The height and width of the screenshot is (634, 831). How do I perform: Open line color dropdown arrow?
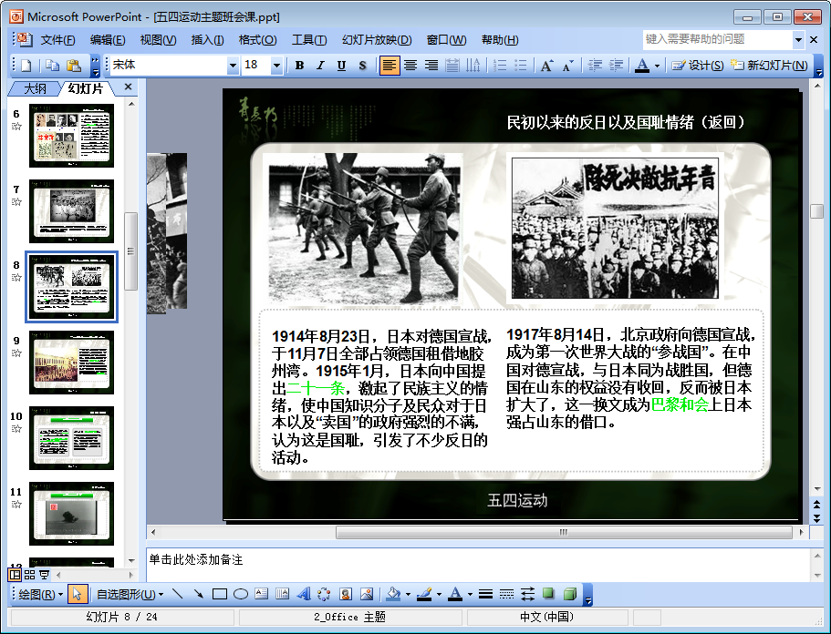click(439, 594)
